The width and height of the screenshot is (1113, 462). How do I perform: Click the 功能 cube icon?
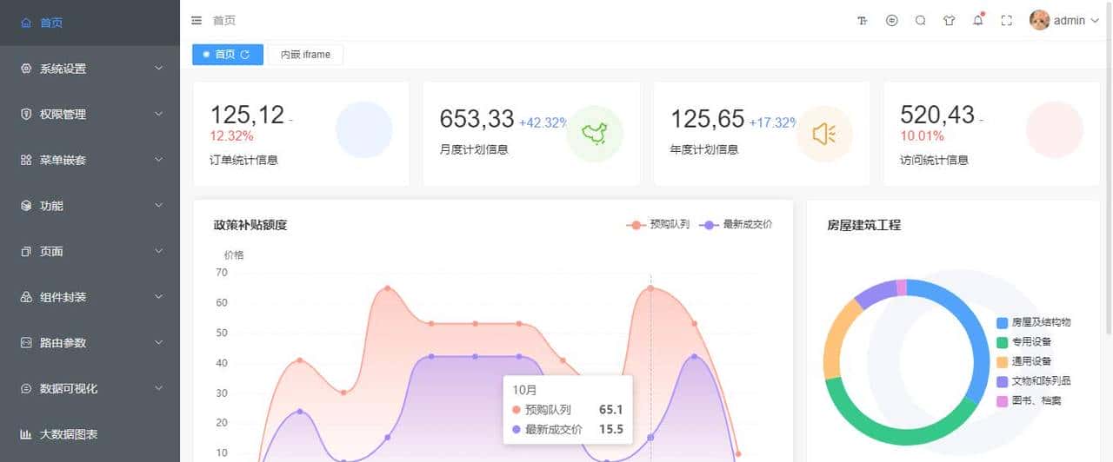pyautogui.click(x=26, y=206)
